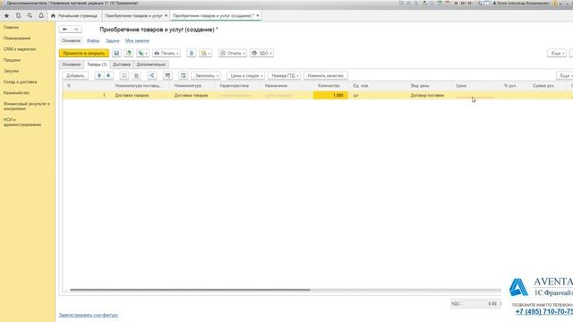Select the Основное navigation link under the title
The image size is (573, 322).
pos(71,41)
